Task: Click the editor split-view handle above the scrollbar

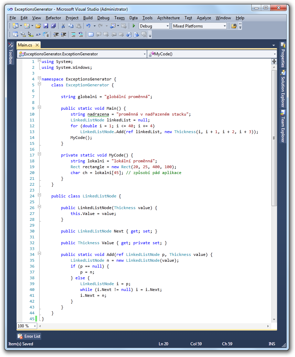Action: click(274, 61)
